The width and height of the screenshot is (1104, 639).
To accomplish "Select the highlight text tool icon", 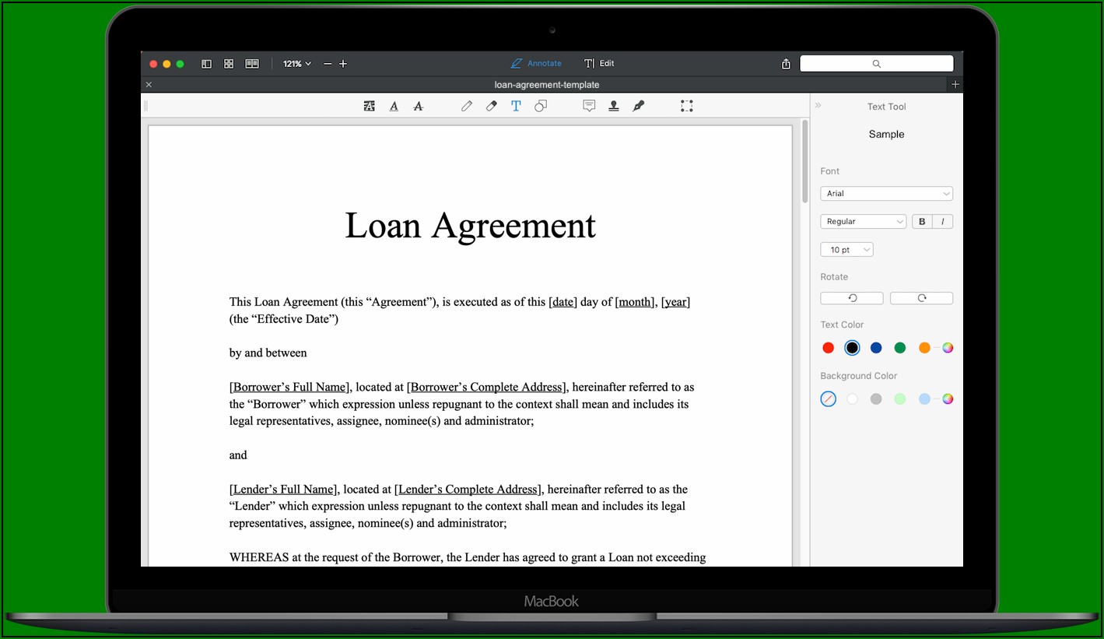I will point(370,106).
